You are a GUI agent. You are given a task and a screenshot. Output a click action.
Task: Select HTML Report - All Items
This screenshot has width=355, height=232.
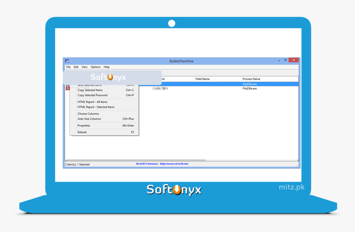coord(104,102)
